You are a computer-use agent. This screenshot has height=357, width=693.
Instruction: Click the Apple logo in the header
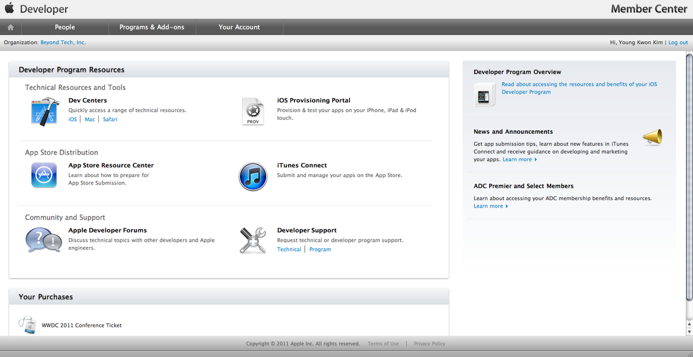[x=9, y=9]
